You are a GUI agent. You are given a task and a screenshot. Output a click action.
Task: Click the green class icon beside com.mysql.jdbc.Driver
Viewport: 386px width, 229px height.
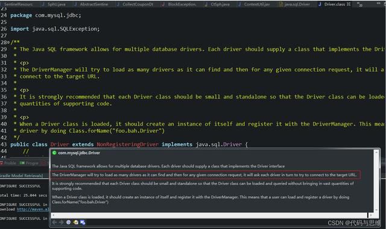pos(54,153)
